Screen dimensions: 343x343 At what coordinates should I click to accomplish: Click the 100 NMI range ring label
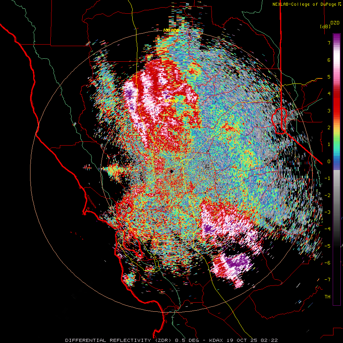coord(171,30)
